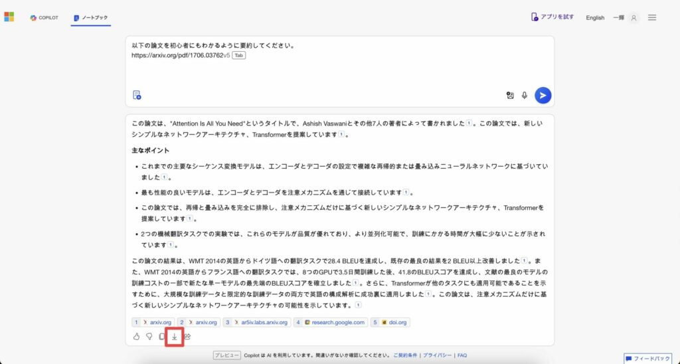680x364 pixels.
Task: Click the notice Copilot は AI を利用しています
Action: (x=317, y=355)
